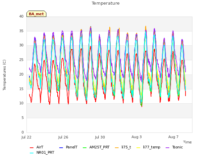
Task: Toggle NR01_PRT legend label
Action: 45,152
